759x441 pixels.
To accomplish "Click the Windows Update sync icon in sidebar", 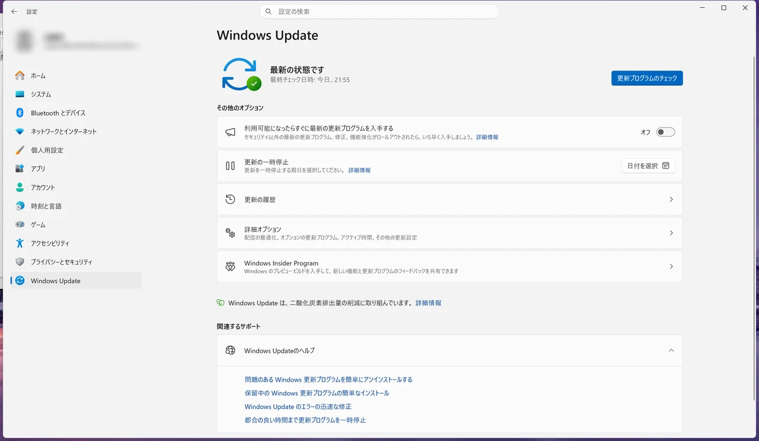I will (20, 280).
